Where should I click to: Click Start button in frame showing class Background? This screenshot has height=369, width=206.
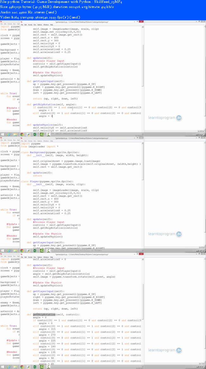(x=2, y=251)
